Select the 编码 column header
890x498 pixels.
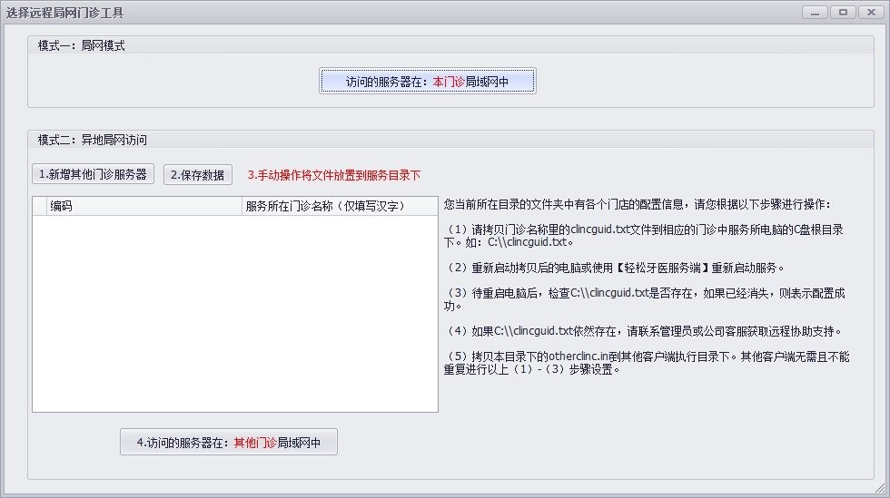click(x=145, y=206)
